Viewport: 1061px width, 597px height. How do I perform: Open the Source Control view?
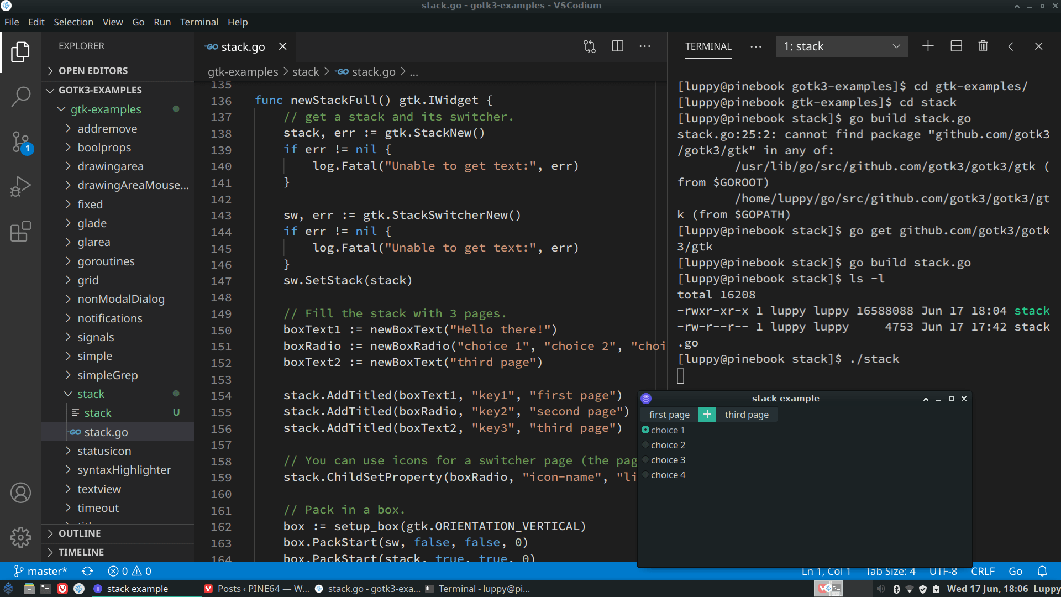(x=21, y=142)
